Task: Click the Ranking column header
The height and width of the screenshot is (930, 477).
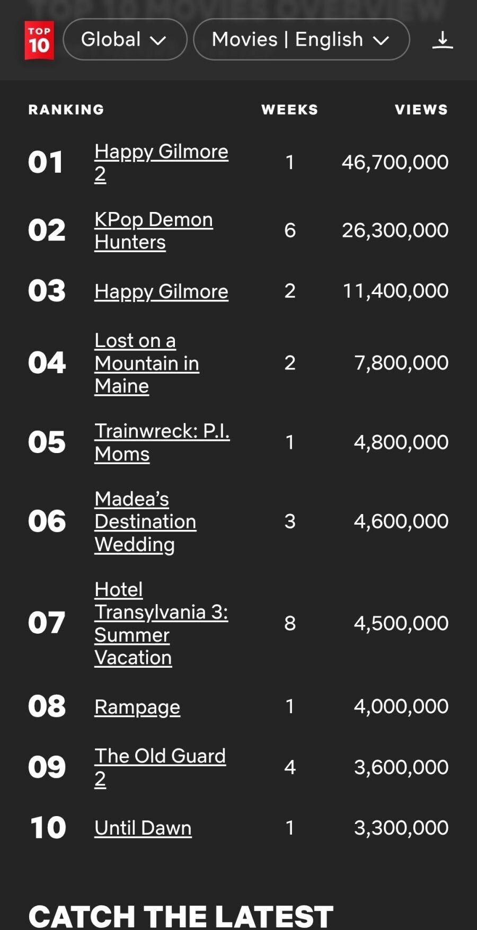Action: pyautogui.click(x=66, y=110)
